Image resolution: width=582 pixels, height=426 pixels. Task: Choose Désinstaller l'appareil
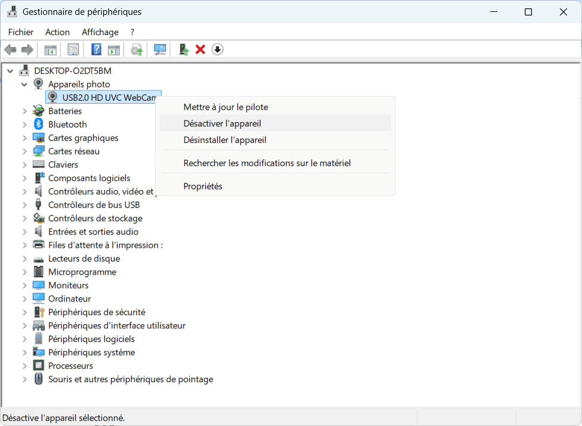tap(275, 140)
